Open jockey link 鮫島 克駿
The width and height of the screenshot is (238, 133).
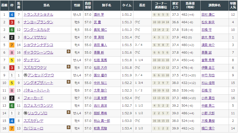click(x=100, y=128)
